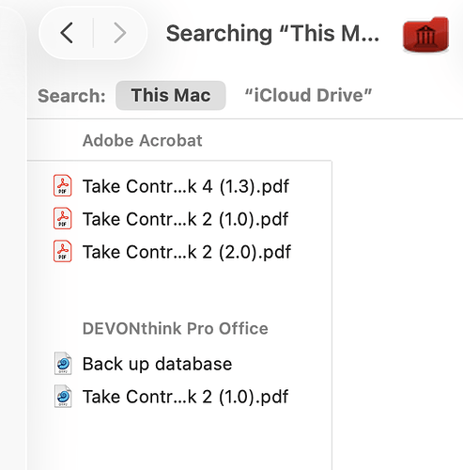Open the red library folder toolbar icon

point(425,34)
